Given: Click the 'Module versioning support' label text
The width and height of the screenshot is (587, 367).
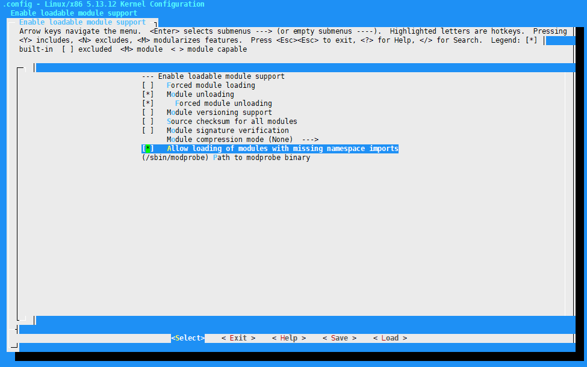Looking at the screenshot, I should click(219, 113).
